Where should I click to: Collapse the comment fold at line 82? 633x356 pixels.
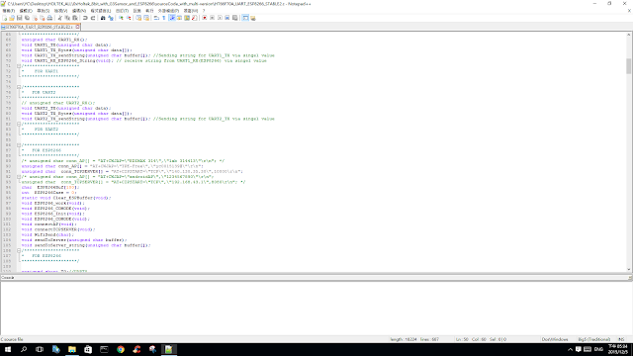(19, 124)
